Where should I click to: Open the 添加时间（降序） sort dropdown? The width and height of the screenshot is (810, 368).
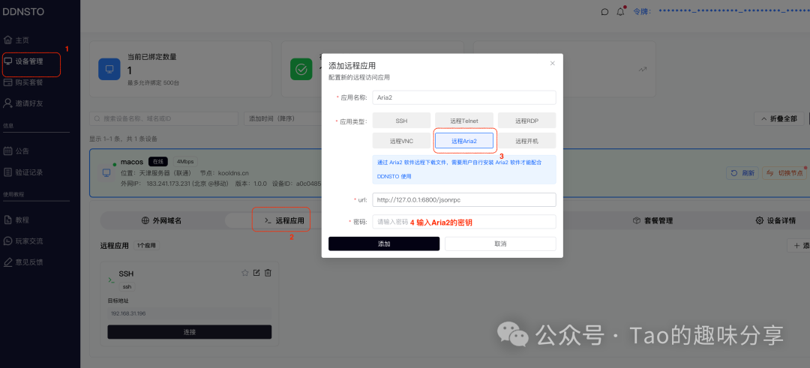pyautogui.click(x=283, y=118)
